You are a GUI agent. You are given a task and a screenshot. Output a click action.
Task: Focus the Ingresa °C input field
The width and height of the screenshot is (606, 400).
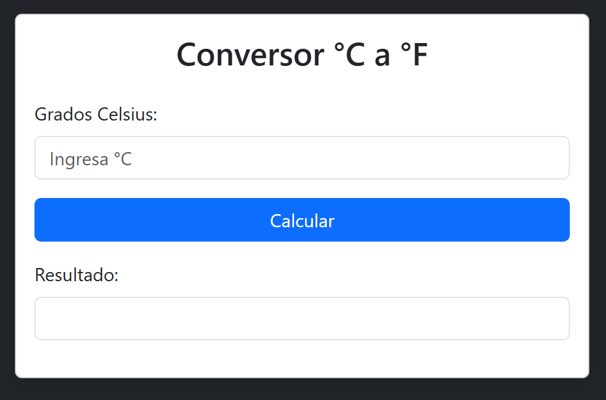[x=302, y=158]
